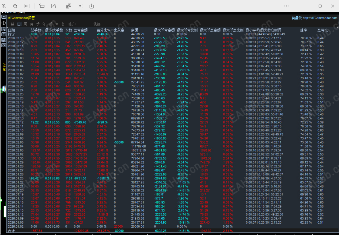Click the 盈亏金额 column header
This screenshot has width=339, height=235.
[x=81, y=30]
